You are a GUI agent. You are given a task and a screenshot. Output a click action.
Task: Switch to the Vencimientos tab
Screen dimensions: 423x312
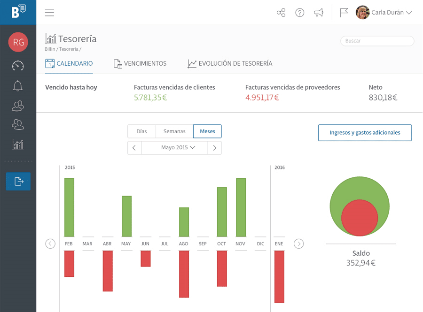(140, 63)
